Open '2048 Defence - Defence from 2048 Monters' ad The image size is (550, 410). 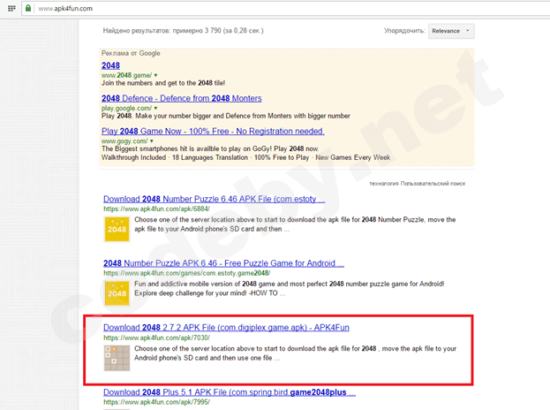(181, 98)
